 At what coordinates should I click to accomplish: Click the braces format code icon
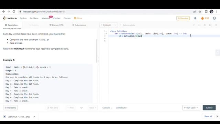(199, 25)
